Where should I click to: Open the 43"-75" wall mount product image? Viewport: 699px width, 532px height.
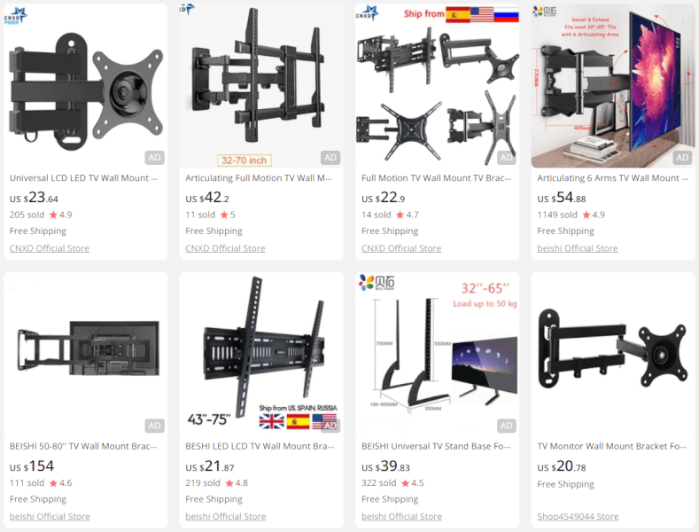click(261, 354)
